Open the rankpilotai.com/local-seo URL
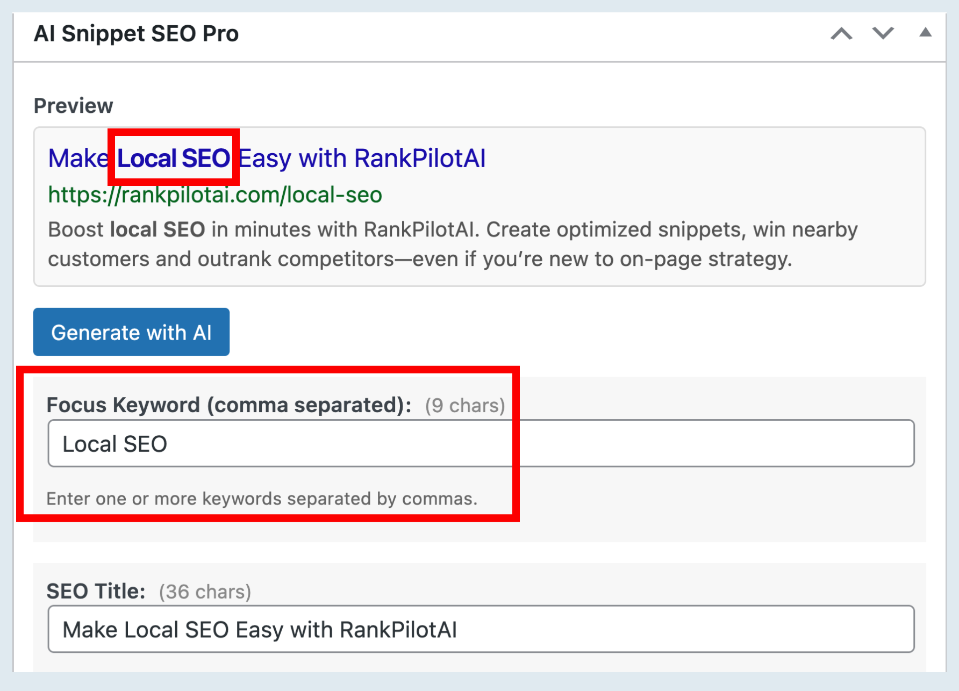Screen dimensions: 959x691 pos(215,195)
